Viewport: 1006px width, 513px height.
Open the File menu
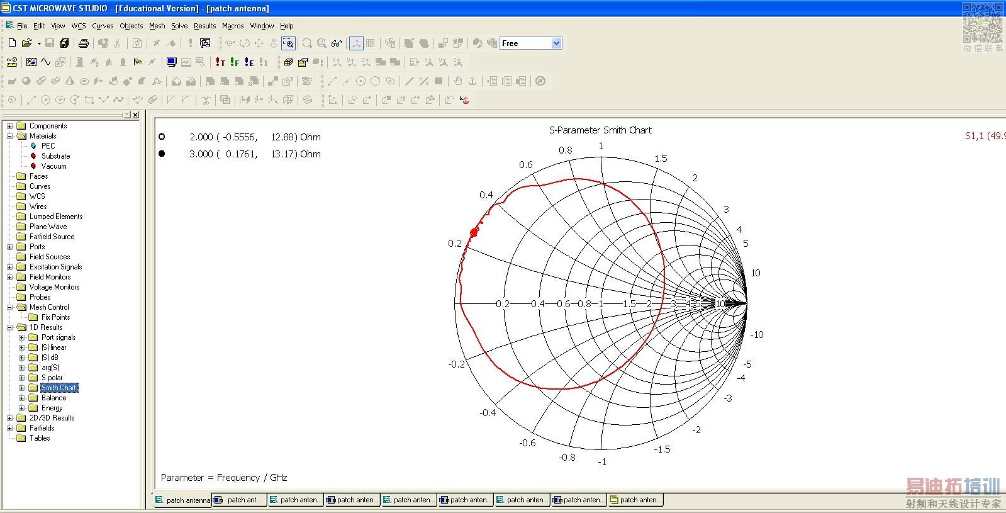pyautogui.click(x=22, y=26)
